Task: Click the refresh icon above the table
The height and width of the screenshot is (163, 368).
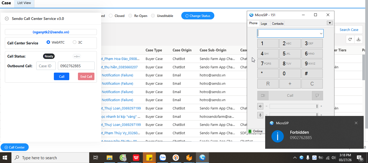Action: 350,39
